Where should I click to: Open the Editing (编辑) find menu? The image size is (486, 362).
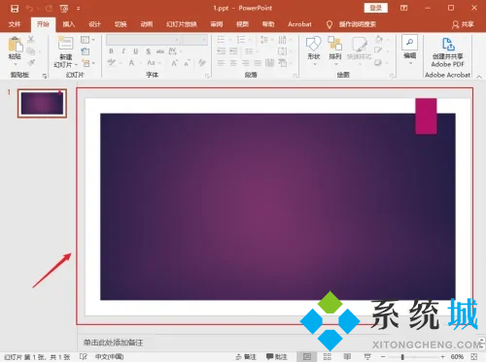pyautogui.click(x=410, y=49)
